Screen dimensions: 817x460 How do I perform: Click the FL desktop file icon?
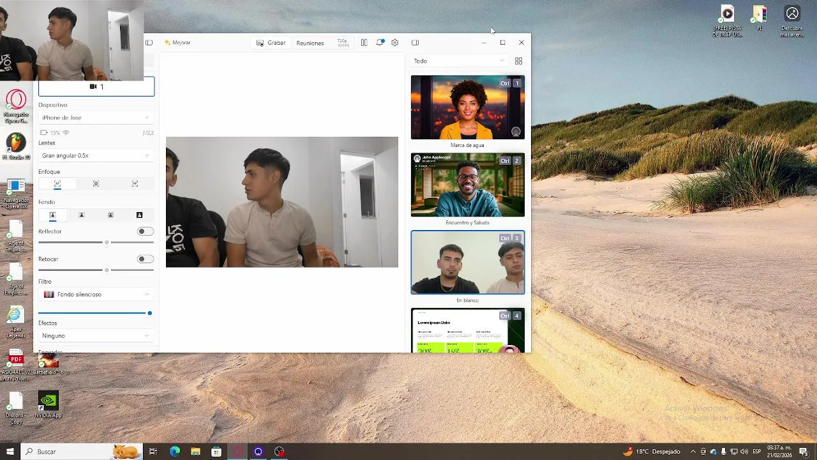(760, 18)
